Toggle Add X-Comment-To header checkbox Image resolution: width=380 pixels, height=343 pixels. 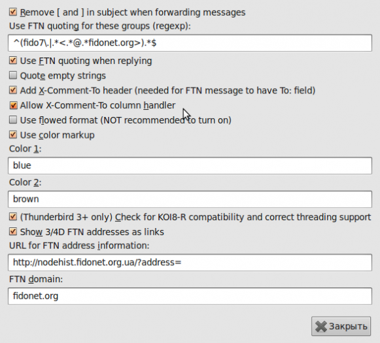[13, 90]
